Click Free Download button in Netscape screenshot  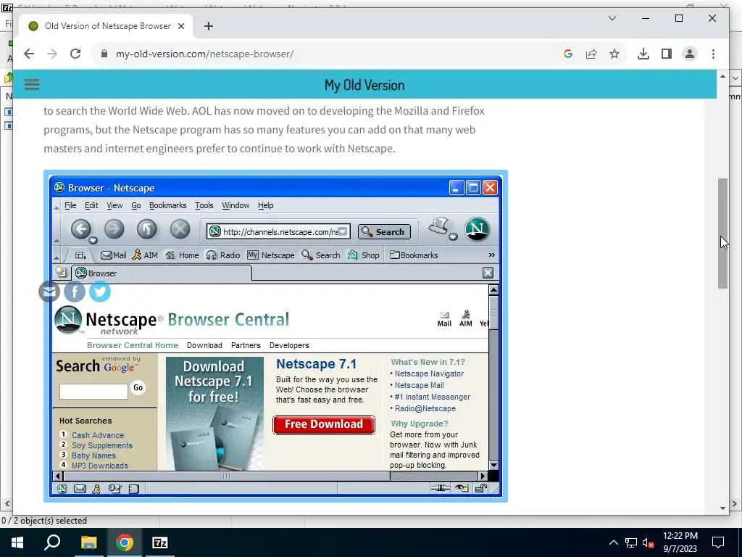tap(324, 424)
